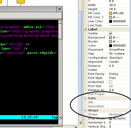This screenshot has height=128, width=131.
Task: Open the Drop Shadow #b3a691 swatch
Action: [110, 119]
